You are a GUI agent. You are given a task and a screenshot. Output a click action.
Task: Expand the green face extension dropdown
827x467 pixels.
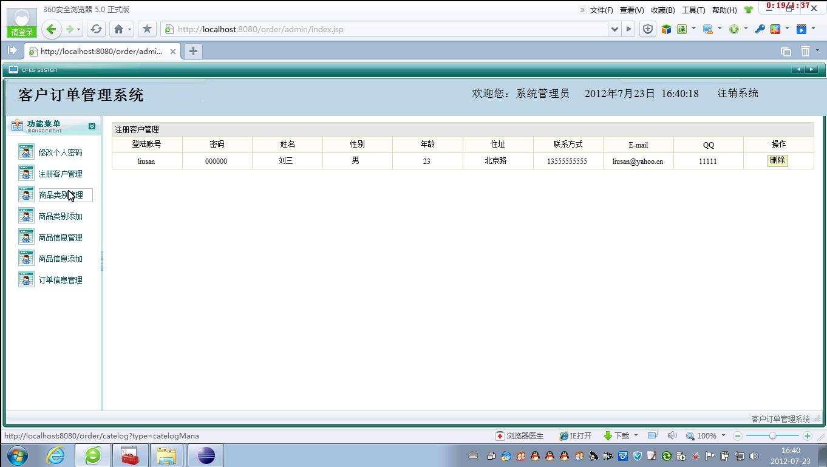tap(746, 29)
